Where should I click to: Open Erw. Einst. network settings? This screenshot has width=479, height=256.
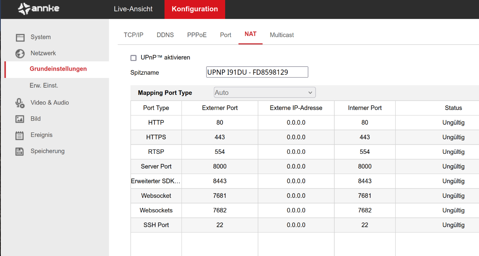coord(44,86)
